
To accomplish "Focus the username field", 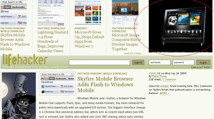I will [x=160, y=62].
